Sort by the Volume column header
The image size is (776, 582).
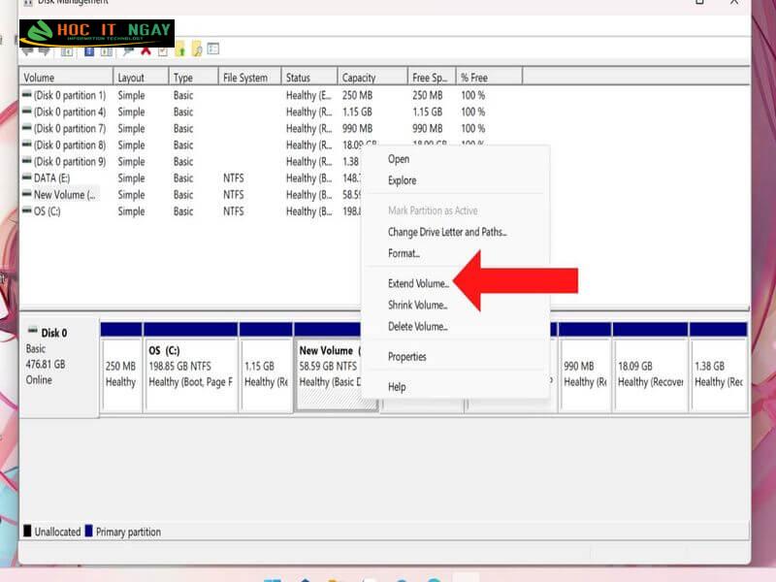tap(66, 78)
